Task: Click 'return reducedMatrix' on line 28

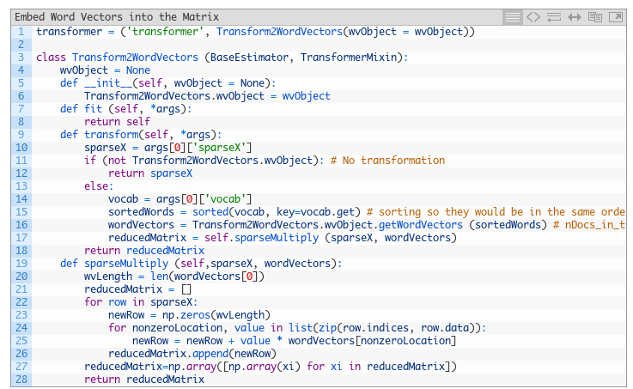Action: 144,380
